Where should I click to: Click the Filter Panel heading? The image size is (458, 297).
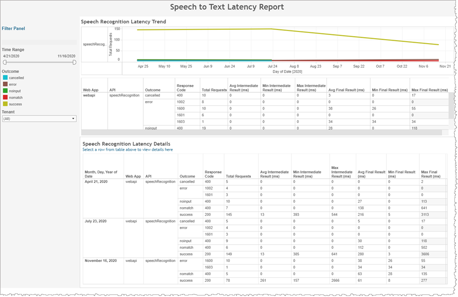pos(13,29)
